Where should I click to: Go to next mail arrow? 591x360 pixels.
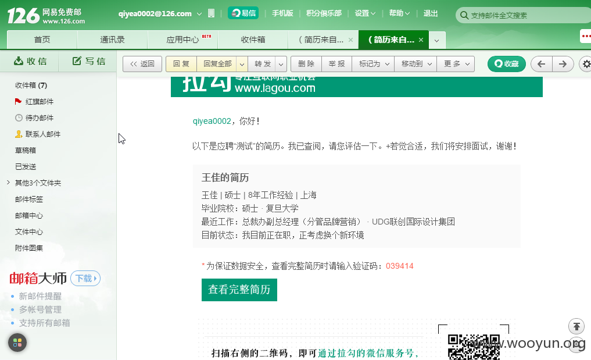click(563, 64)
